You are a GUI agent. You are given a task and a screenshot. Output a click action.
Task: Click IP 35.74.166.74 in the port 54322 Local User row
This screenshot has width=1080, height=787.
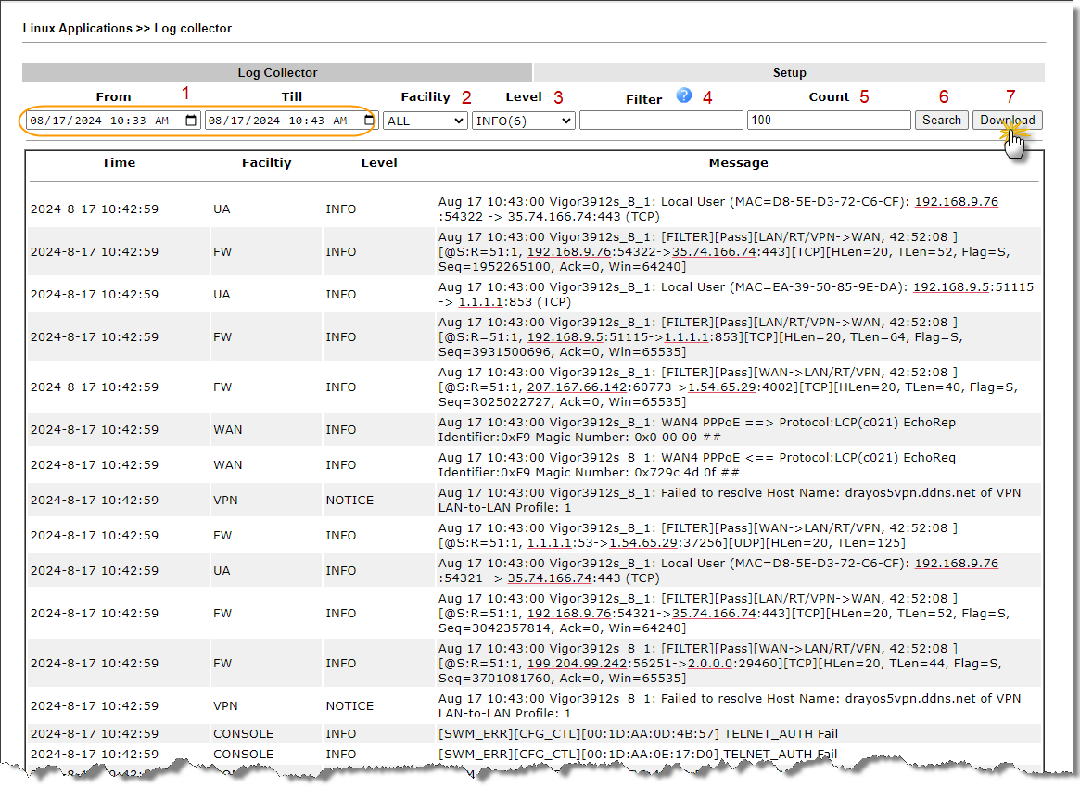point(550,217)
